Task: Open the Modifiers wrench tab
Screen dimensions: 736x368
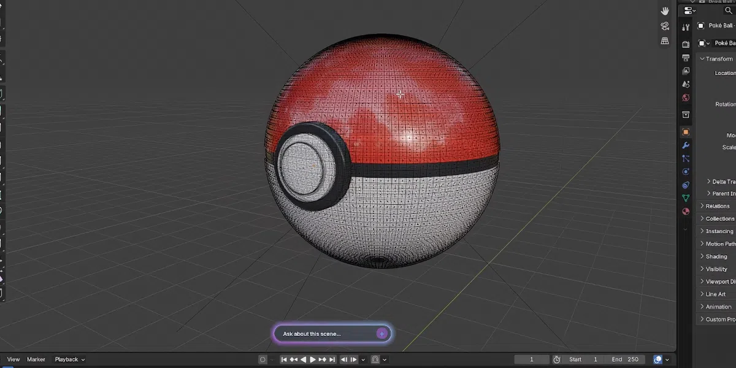Action: (686, 145)
